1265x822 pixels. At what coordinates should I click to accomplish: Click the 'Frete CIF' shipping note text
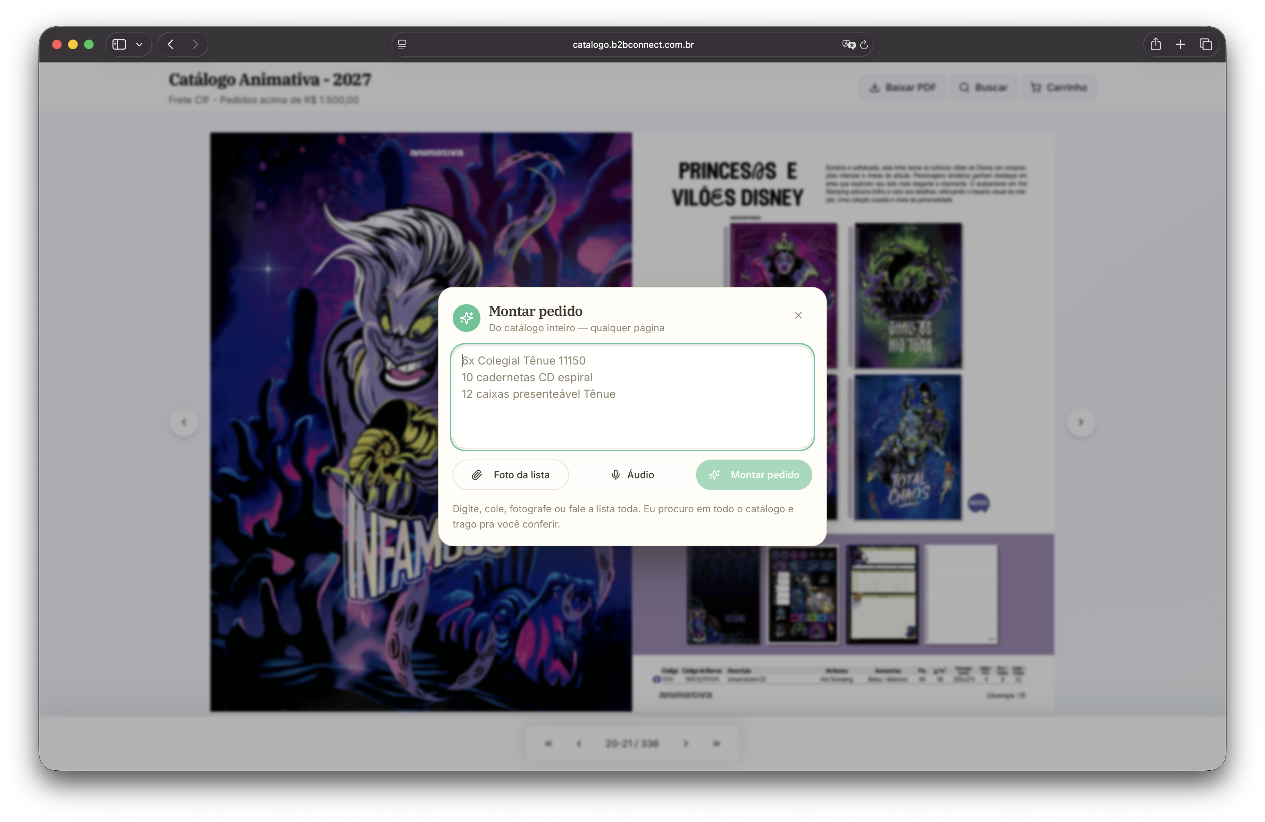263,100
